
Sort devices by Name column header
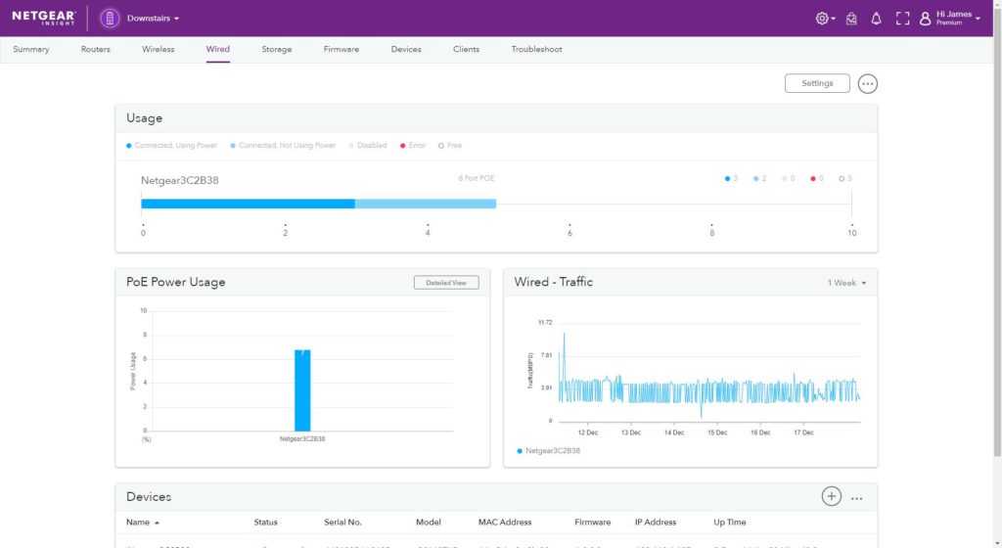click(x=143, y=522)
